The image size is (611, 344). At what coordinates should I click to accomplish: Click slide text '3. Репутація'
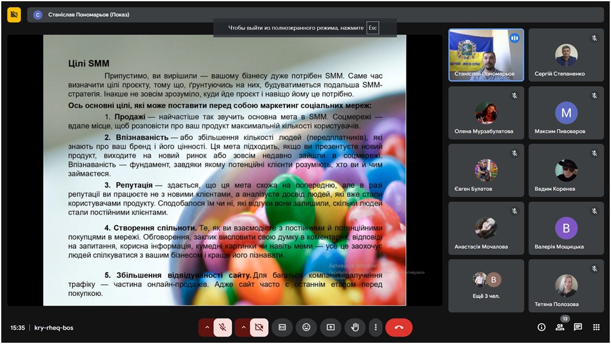tap(128, 185)
